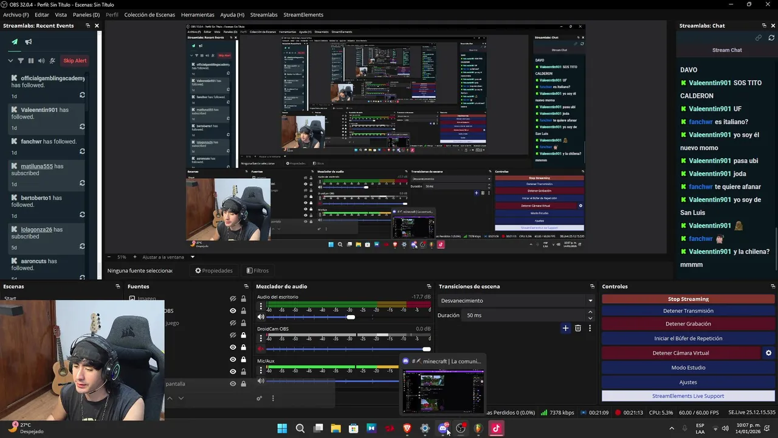Add a new scene transition with plus
Viewport: 778px width, 438px height.
565,328
